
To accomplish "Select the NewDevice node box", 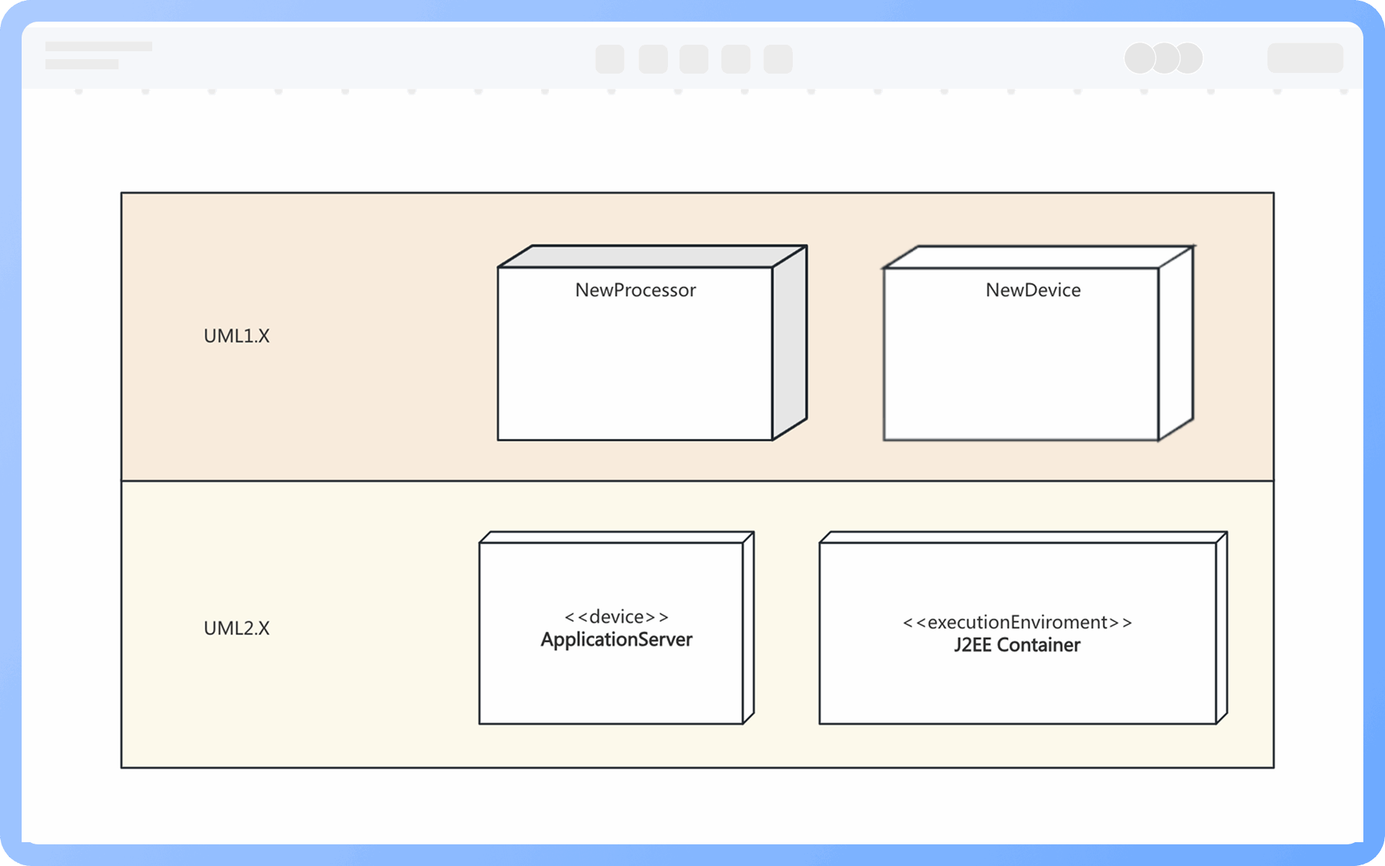I will 1038,343.
